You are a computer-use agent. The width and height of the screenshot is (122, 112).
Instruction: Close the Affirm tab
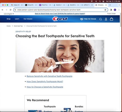click(92, 5)
